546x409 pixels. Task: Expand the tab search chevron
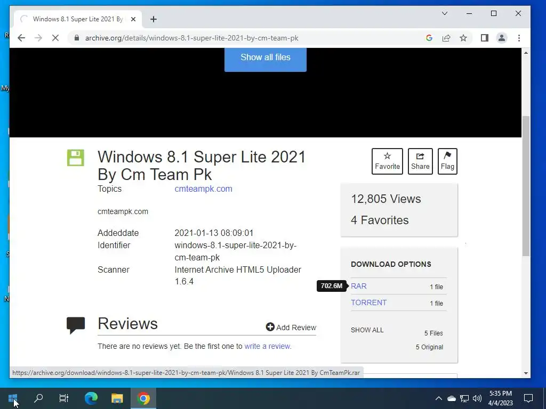(x=445, y=13)
